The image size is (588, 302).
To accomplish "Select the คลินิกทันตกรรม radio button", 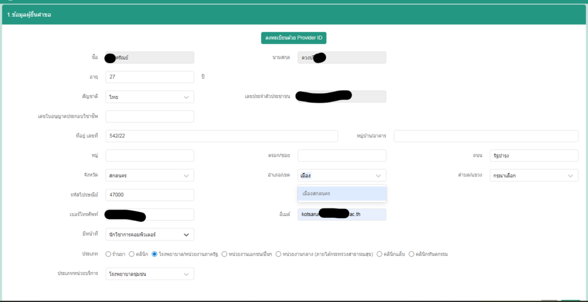I will click(x=411, y=254).
